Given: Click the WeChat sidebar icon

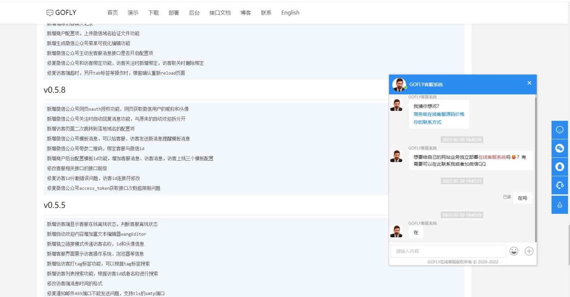Looking at the screenshot, I should click(x=559, y=148).
